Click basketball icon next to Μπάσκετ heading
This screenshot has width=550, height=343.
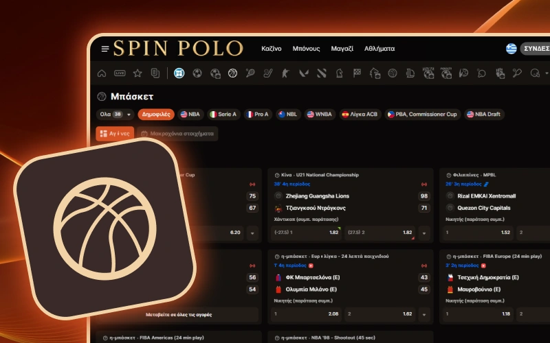[102, 96]
